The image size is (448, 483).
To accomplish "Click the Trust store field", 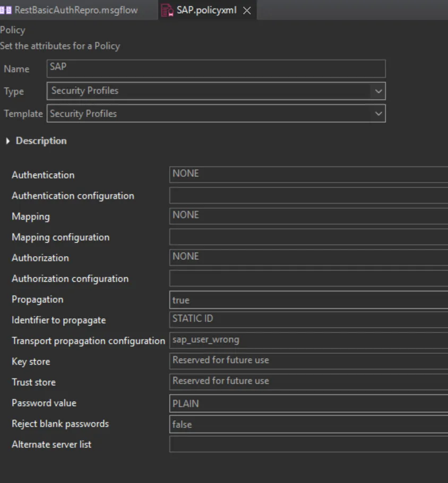I will click(308, 382).
